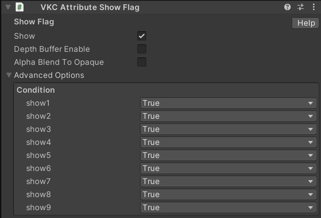Click the Help button
Viewport: 321px width, 218px height.
click(x=306, y=23)
